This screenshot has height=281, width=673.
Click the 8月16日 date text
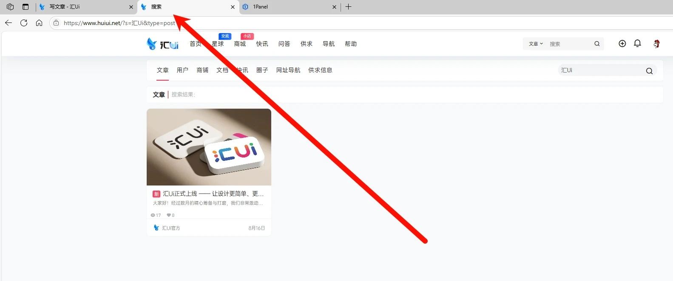(257, 228)
